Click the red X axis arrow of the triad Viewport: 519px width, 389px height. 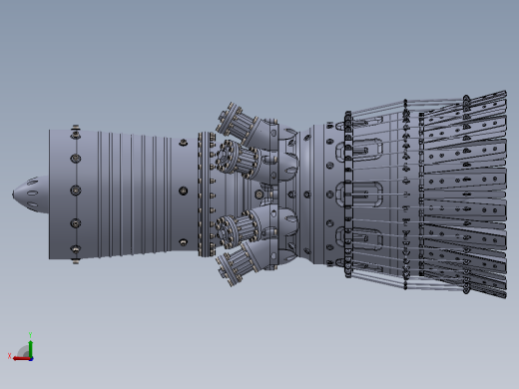point(22,359)
